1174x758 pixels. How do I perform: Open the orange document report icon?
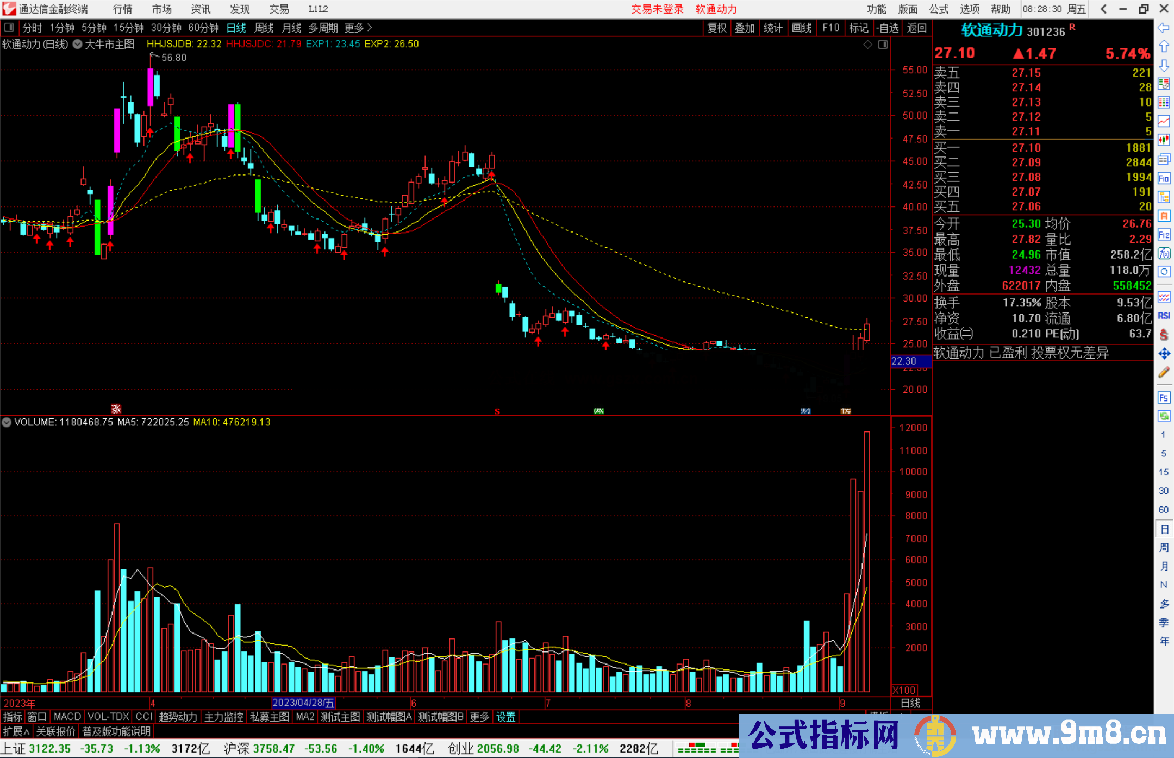[x=1164, y=216]
